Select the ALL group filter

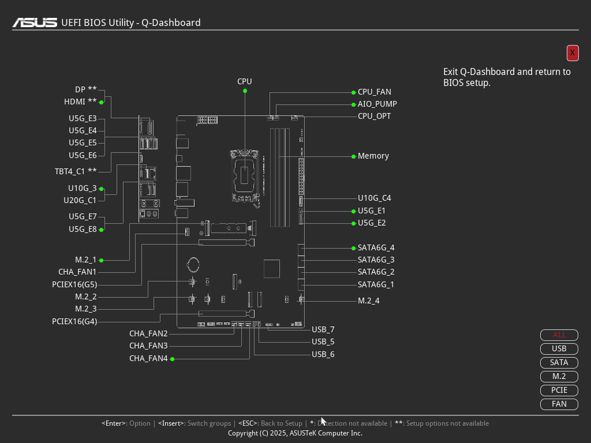point(559,335)
